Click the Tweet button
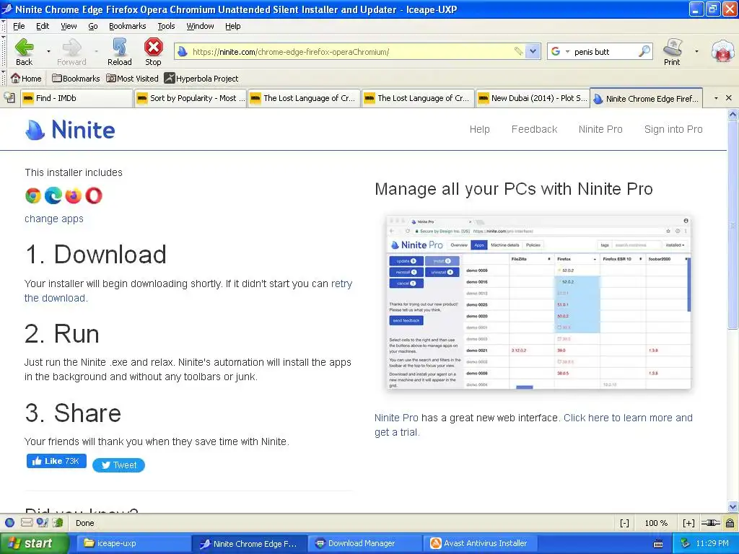This screenshot has height=554, width=739. tap(119, 465)
